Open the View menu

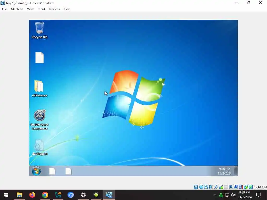pos(30,9)
